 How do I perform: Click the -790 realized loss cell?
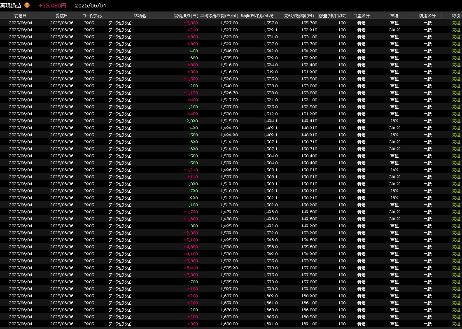[193, 191]
